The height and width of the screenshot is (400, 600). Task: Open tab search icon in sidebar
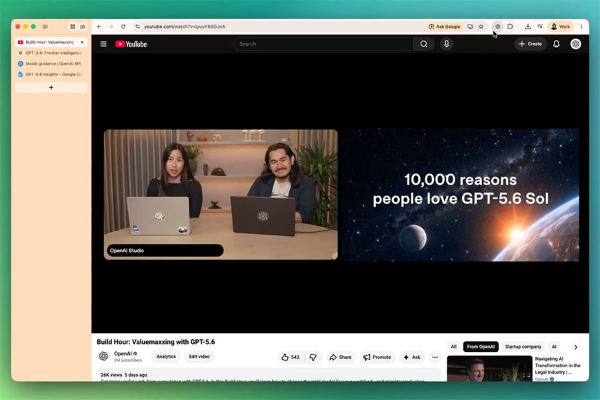[x=83, y=27]
